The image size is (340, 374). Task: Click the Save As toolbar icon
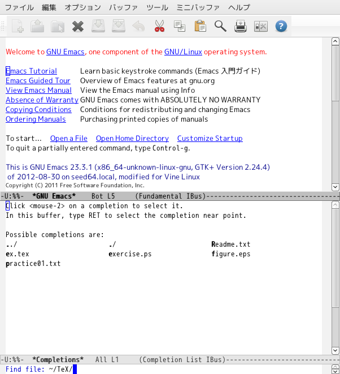point(119,26)
